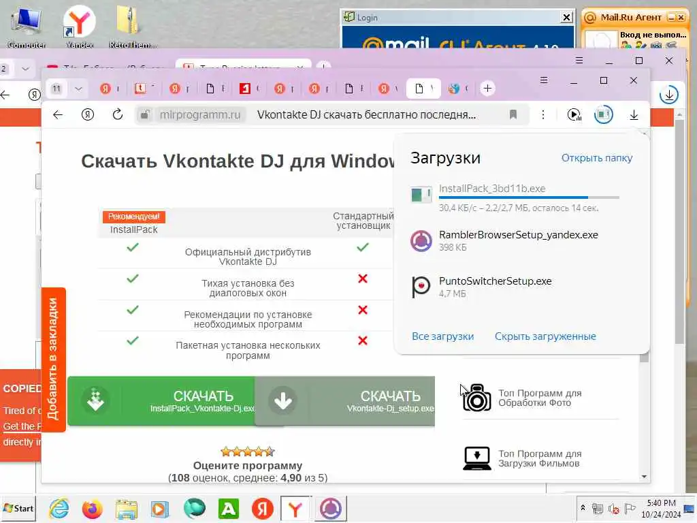Viewport: 697px width, 523px height.
Task: Switch to the Rambler browser taskbar button
Action: (331, 508)
